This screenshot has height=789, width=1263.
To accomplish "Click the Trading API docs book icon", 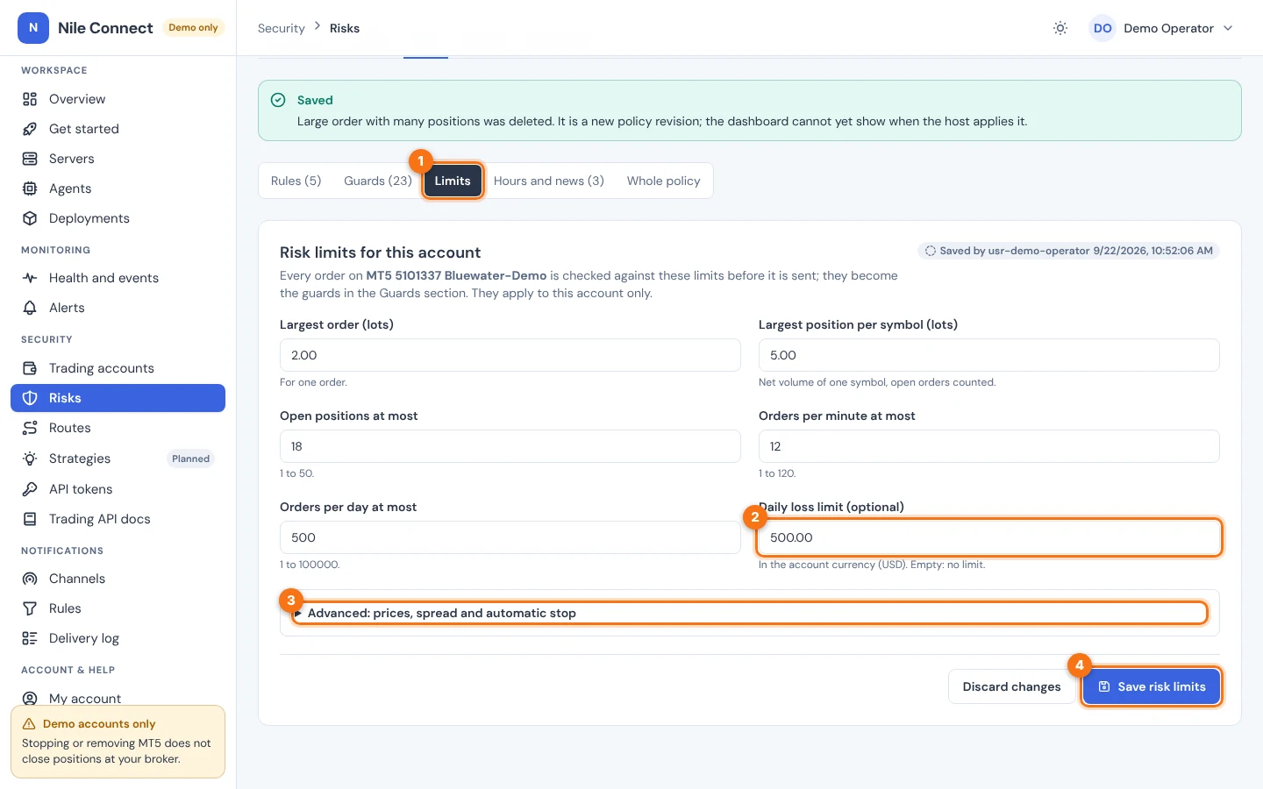I will [x=30, y=519].
